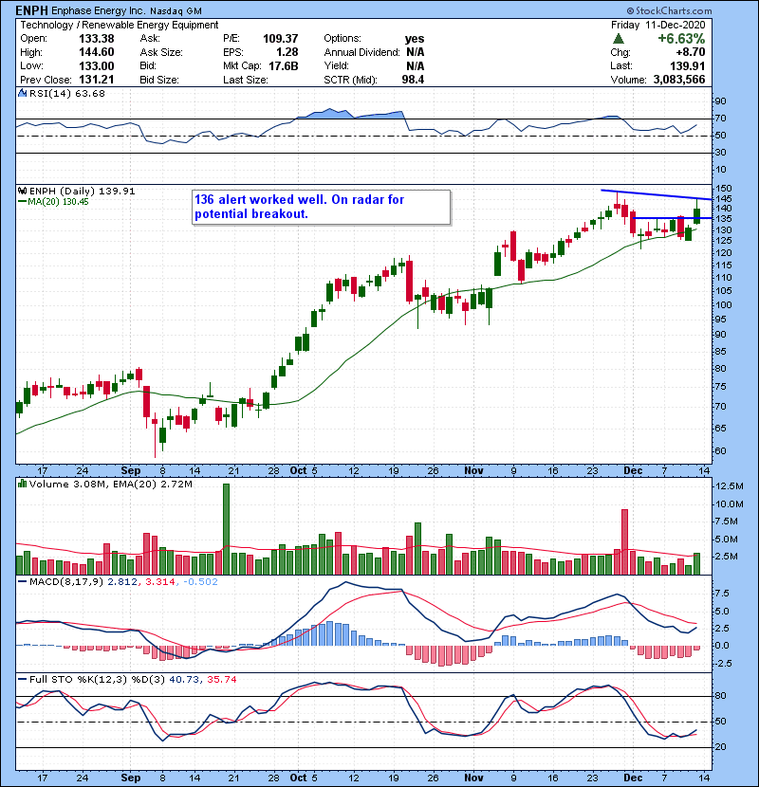Viewport: 759px width, 787px height.
Task: Click the volume bars icon in legend
Action: (22, 484)
